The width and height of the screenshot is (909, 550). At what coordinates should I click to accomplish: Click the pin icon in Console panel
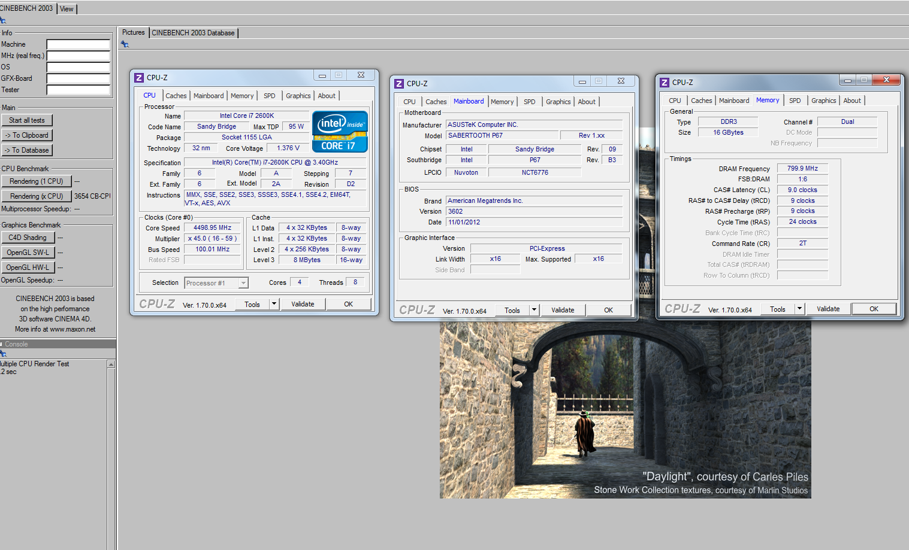tap(3, 353)
